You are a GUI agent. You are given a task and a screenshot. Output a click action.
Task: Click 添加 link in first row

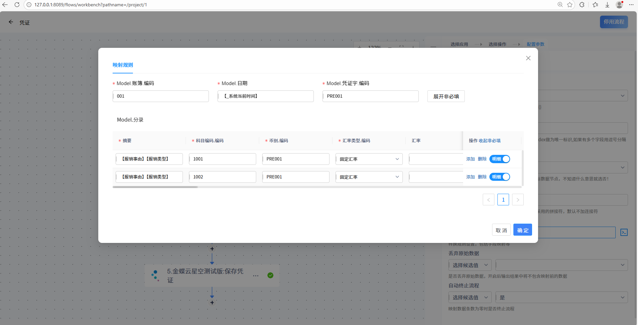tap(470, 159)
